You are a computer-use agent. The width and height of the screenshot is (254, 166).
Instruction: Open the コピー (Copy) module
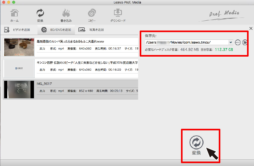pos(92,15)
